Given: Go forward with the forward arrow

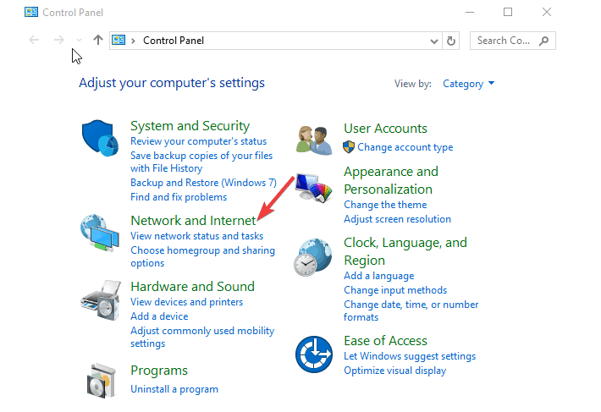Looking at the screenshot, I should 58,40.
